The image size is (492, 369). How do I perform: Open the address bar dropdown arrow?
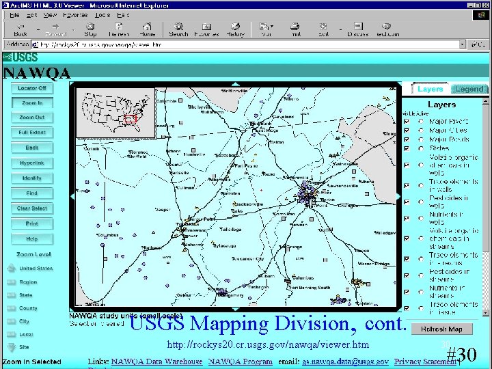click(x=462, y=44)
